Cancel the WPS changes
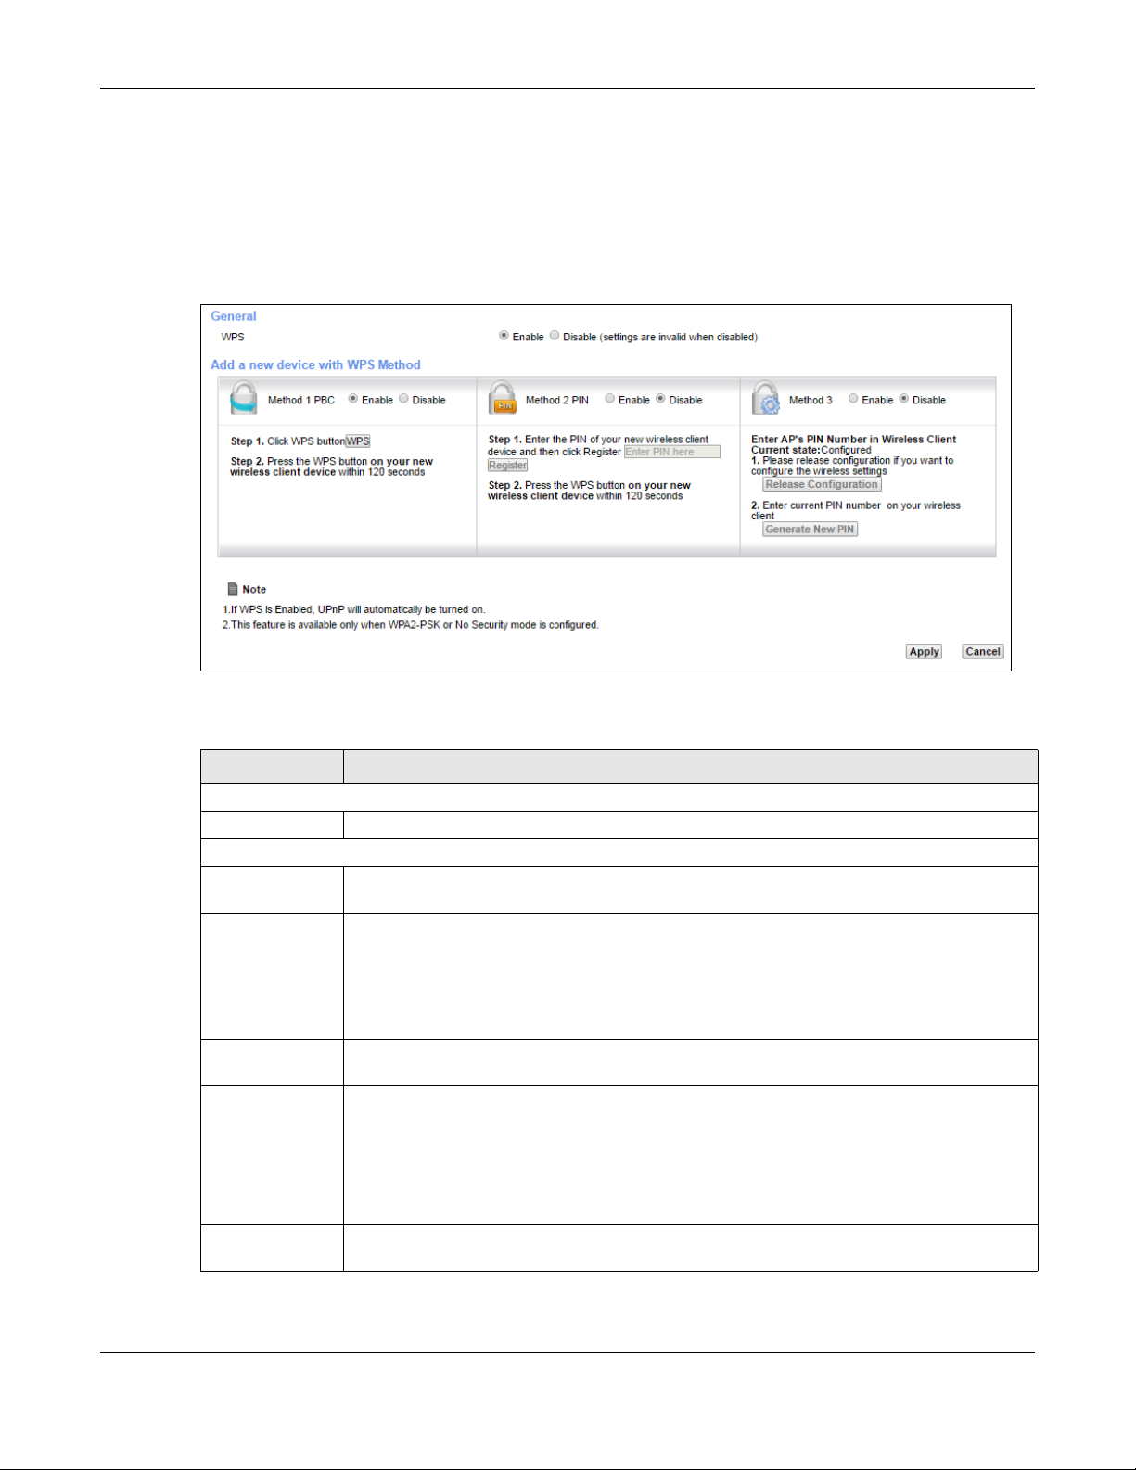 coord(982,652)
